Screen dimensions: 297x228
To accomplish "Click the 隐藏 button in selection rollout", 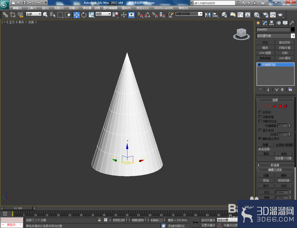I will click(265, 145).
